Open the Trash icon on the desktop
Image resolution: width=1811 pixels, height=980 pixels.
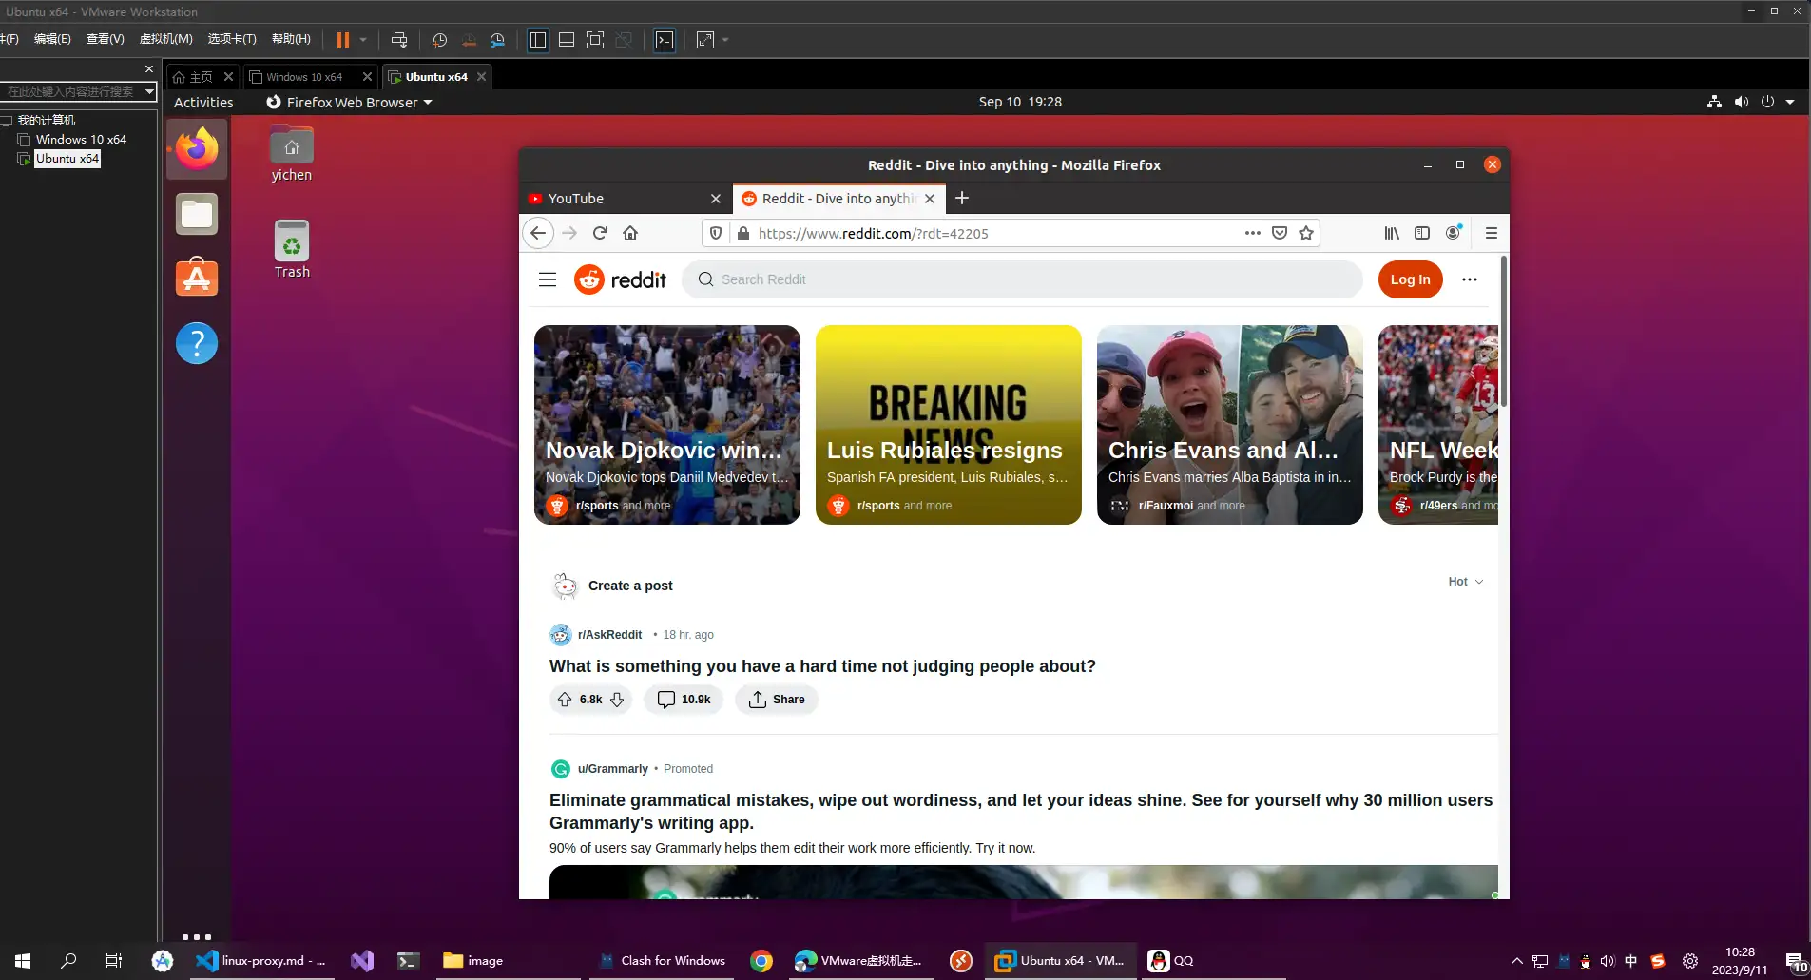pos(292,249)
